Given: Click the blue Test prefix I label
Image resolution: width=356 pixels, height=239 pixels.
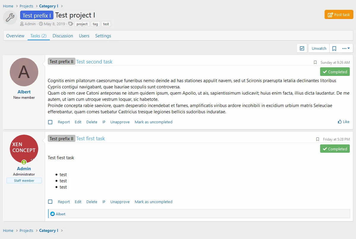Looking at the screenshot, I should click(37, 15).
